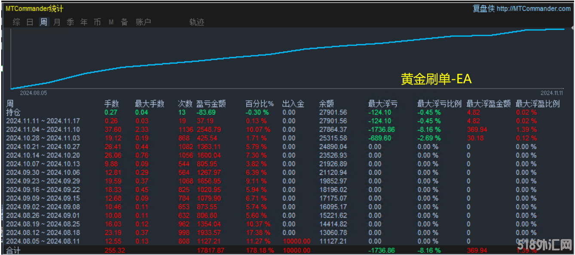
Task: Select the 2024.08.05 ~ 2024.08.11 week row
Action: (x=43, y=241)
